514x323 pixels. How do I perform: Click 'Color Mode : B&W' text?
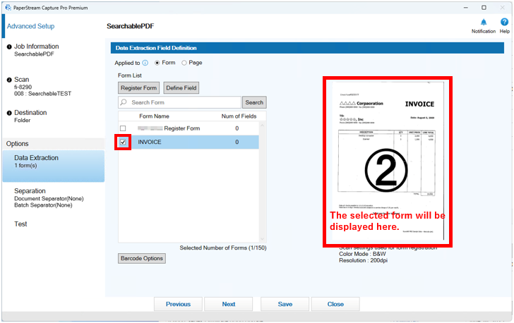tap(362, 254)
